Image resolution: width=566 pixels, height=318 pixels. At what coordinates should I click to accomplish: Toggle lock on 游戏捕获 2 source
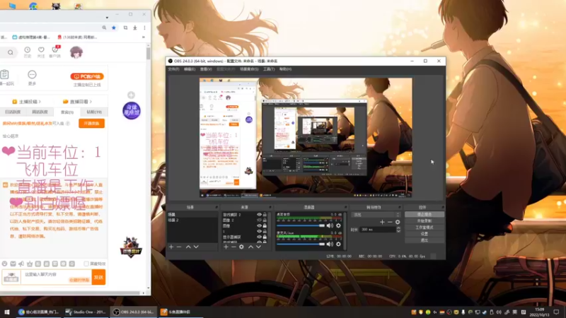point(265,215)
